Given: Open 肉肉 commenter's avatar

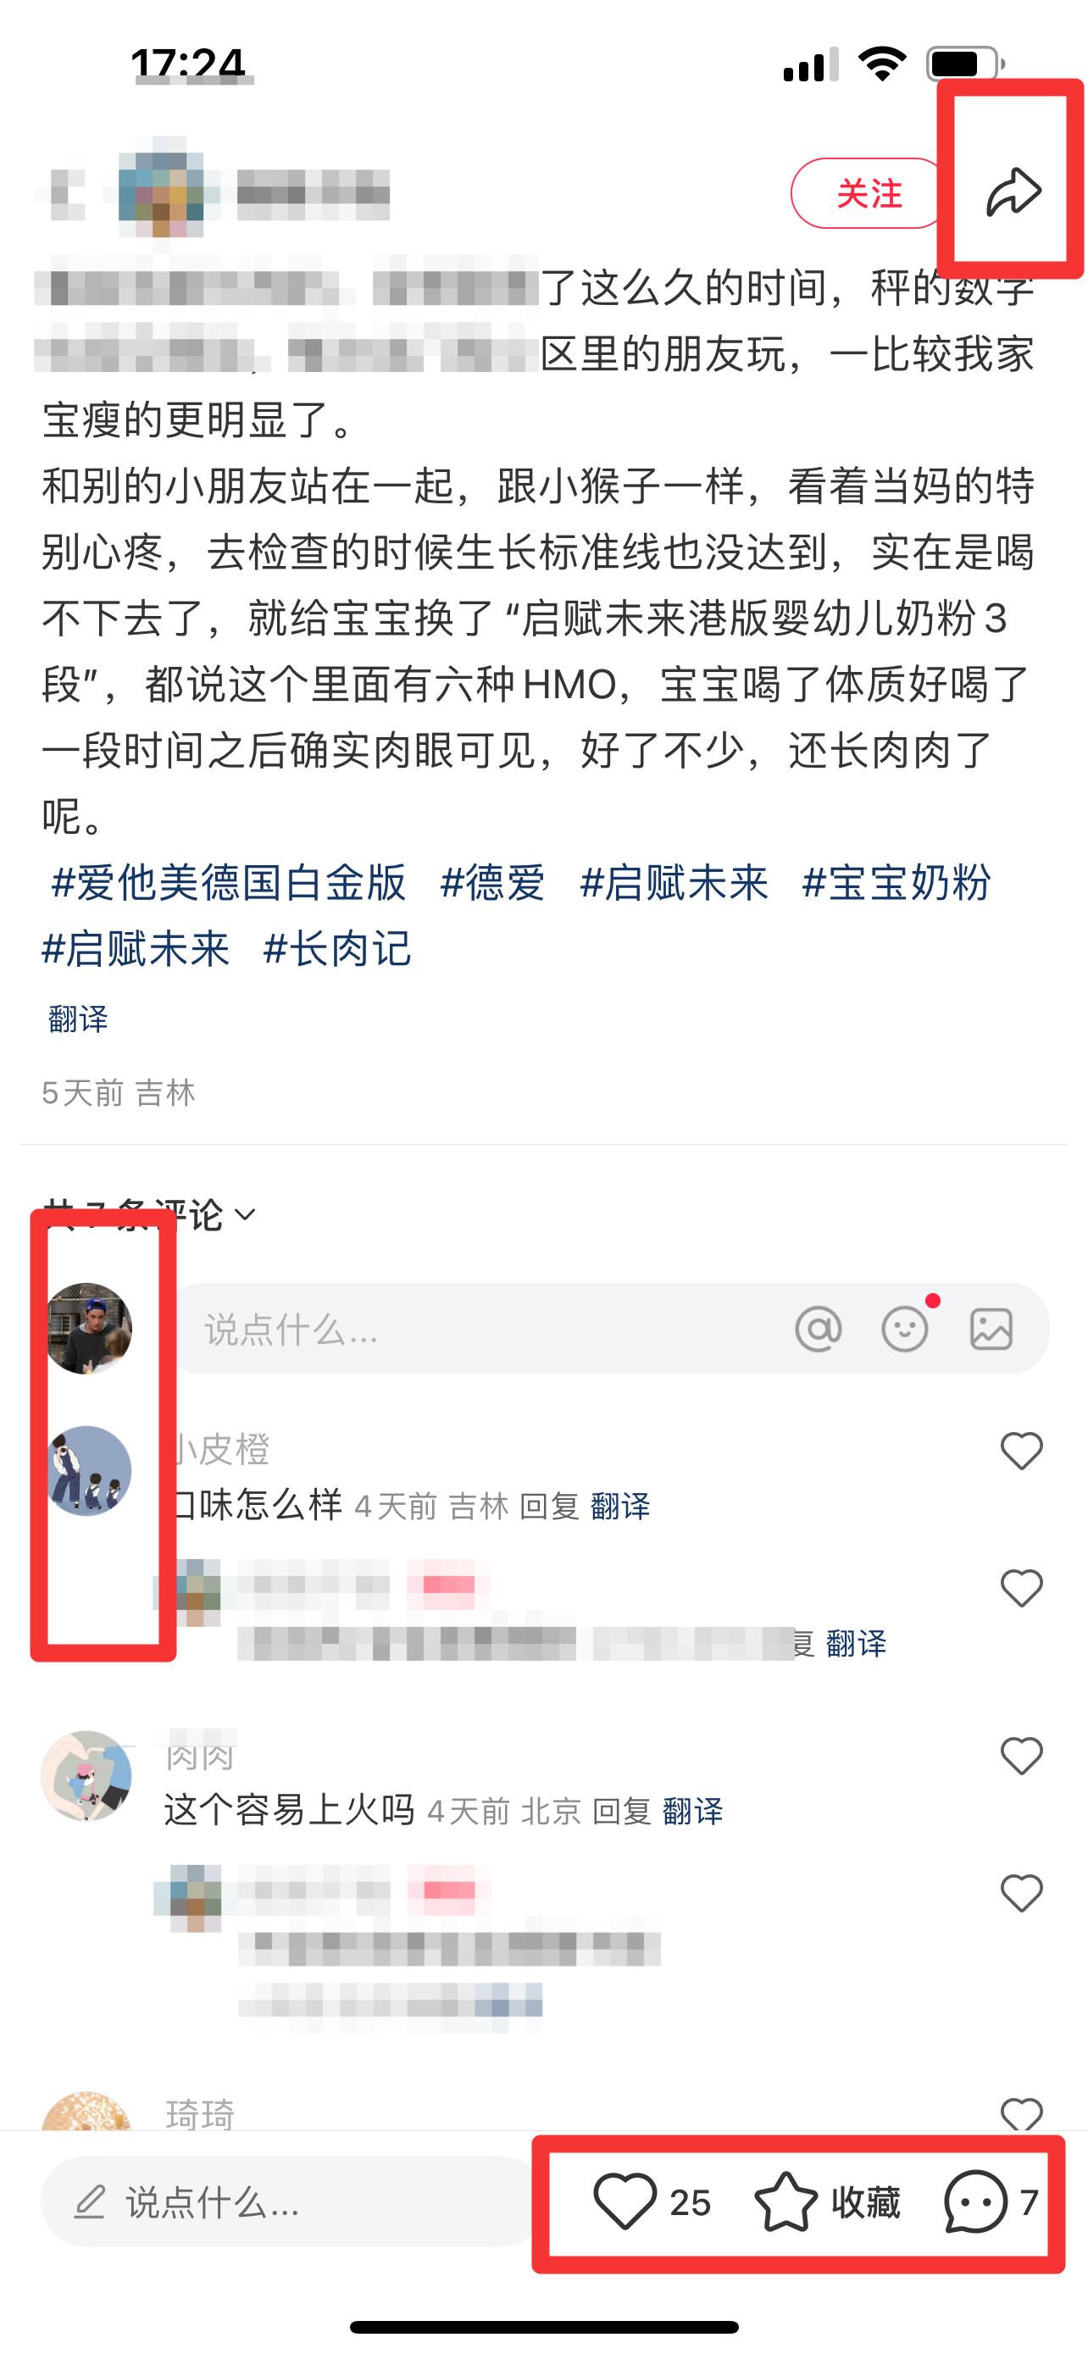Looking at the screenshot, I should 86,1775.
